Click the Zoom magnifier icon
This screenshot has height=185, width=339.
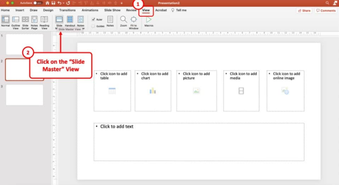123,20
